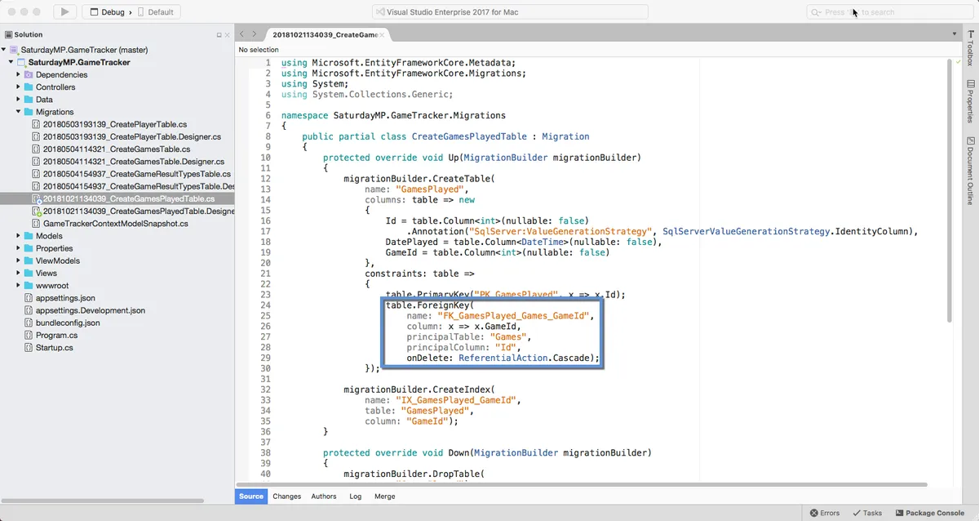Navigate back with the left arrow
The height and width of the screenshot is (521, 979).
click(x=241, y=34)
